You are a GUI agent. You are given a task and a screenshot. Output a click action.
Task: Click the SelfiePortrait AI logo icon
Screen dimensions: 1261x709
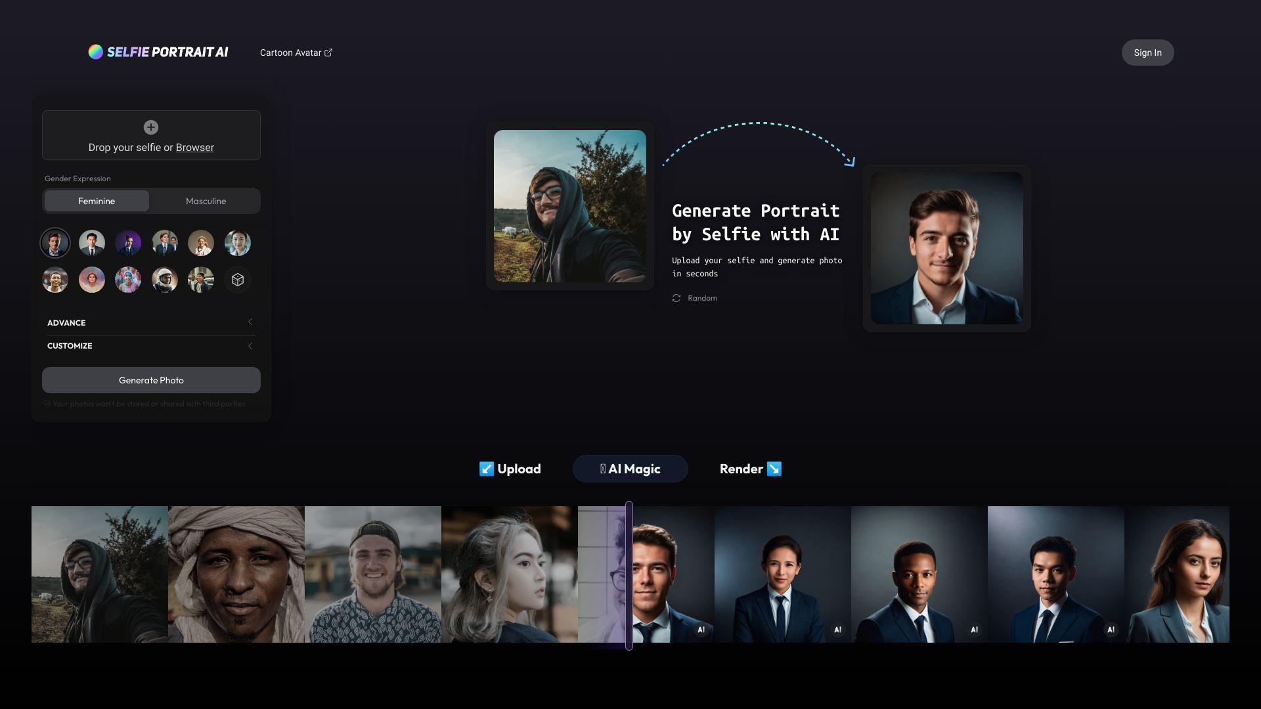[95, 52]
